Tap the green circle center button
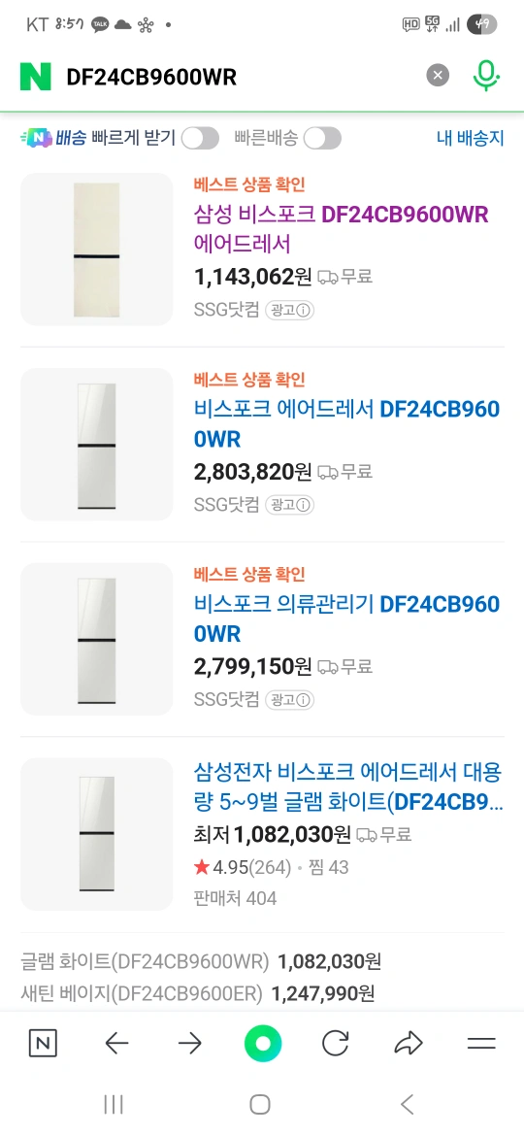 [x=263, y=1043]
